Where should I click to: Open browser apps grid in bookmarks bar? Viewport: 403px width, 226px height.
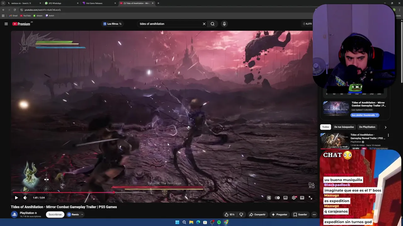(x=3, y=16)
